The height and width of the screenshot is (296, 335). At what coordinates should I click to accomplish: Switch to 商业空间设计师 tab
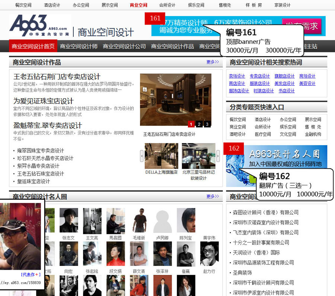79,46
